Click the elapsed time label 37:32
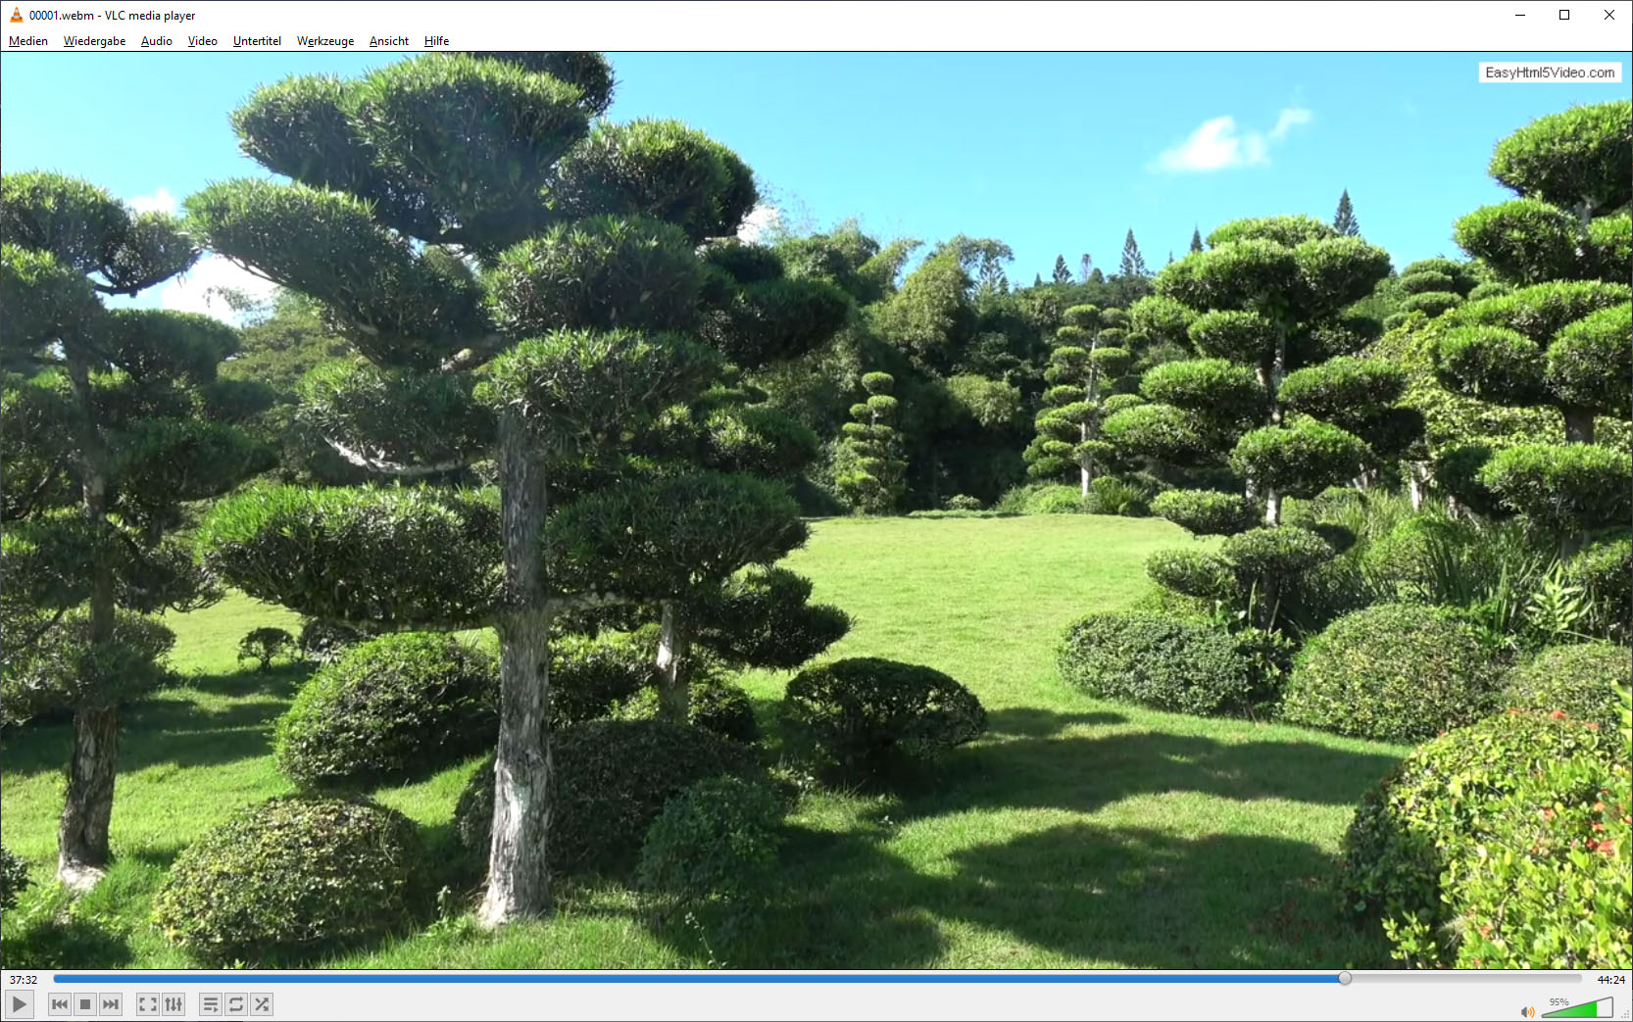This screenshot has width=1633, height=1022. click(x=24, y=980)
